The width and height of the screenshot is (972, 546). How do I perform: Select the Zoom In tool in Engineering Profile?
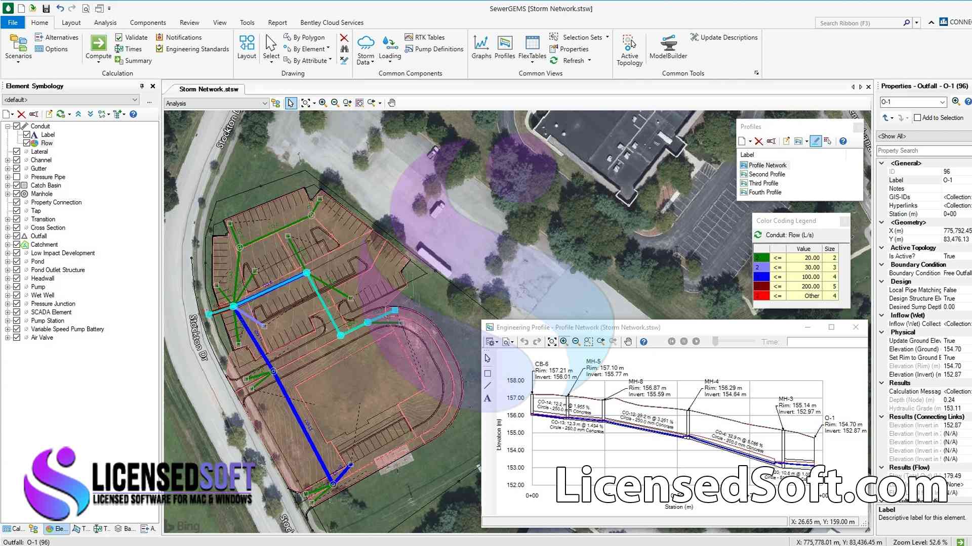click(x=564, y=342)
